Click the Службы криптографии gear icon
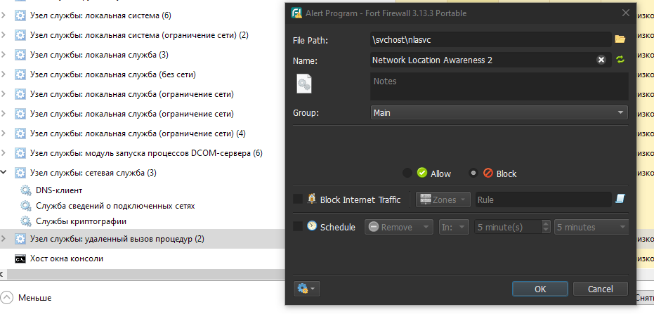The image size is (654, 314). click(x=26, y=221)
